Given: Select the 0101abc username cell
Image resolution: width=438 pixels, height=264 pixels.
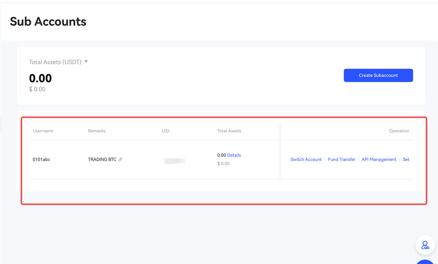Looking at the screenshot, I should (x=41, y=160).
